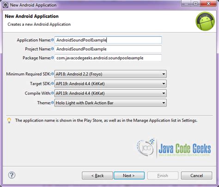Click the help question mark icon
This screenshot has width=219, height=187.
pyautogui.click(x=12, y=175)
